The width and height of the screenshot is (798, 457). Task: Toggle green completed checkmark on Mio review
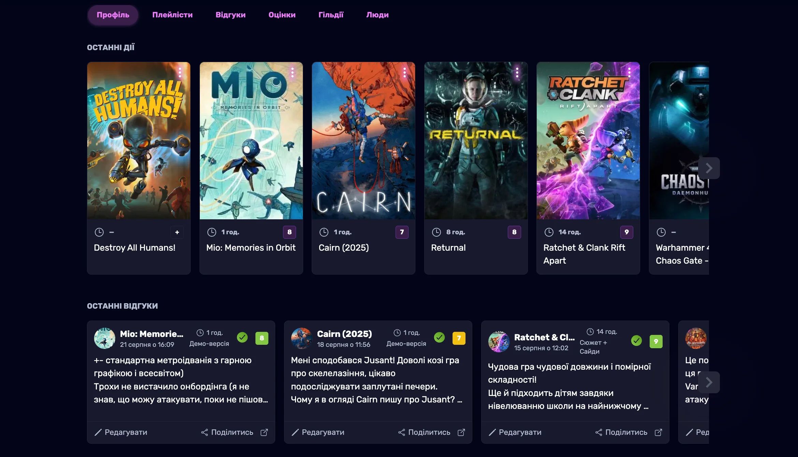click(x=242, y=338)
